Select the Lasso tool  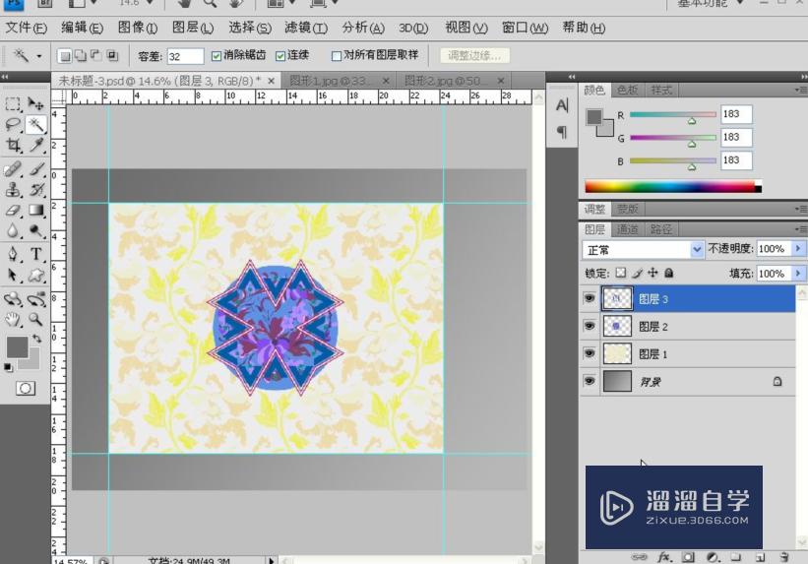click(x=13, y=124)
